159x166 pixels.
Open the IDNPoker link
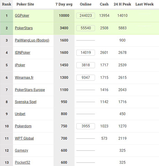pos(23,53)
